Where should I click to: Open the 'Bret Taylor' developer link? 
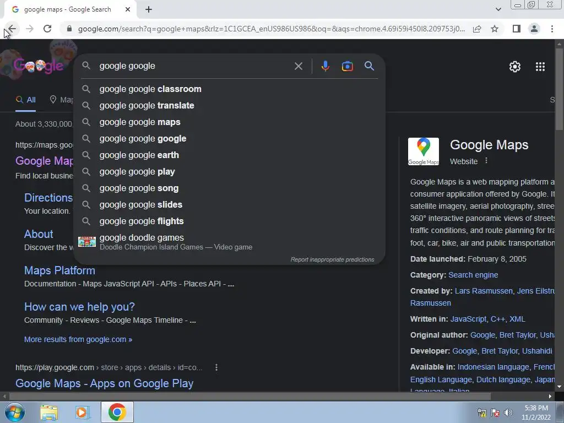[500, 351]
